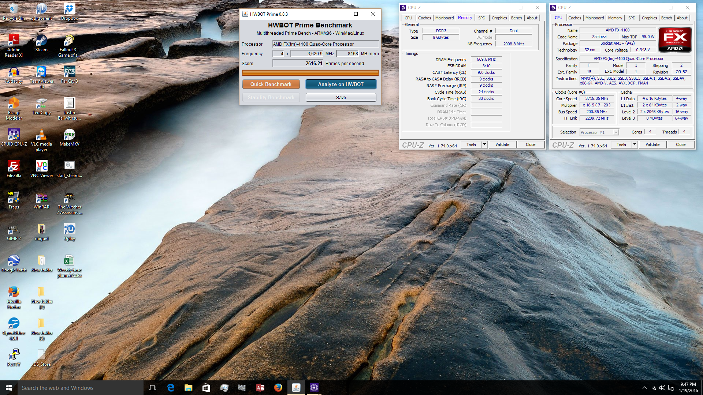Switch to Caches tab in left CPU-Z window
The image size is (703, 395).
click(x=424, y=18)
